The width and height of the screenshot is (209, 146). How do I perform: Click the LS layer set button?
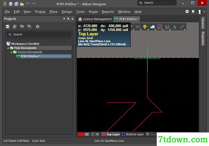(87, 134)
